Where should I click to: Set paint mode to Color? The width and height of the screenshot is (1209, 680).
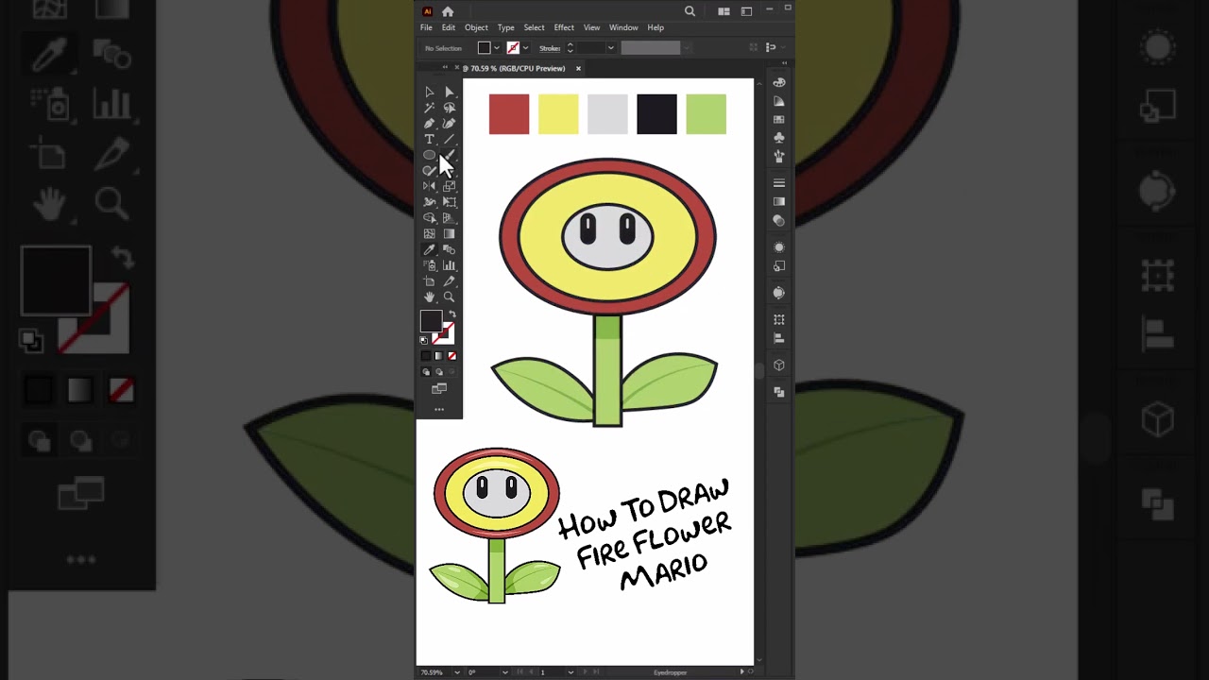click(x=426, y=356)
